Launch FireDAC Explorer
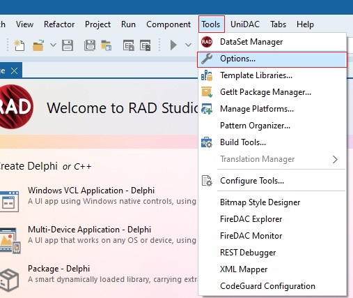The width and height of the screenshot is (353, 298). coord(272,219)
